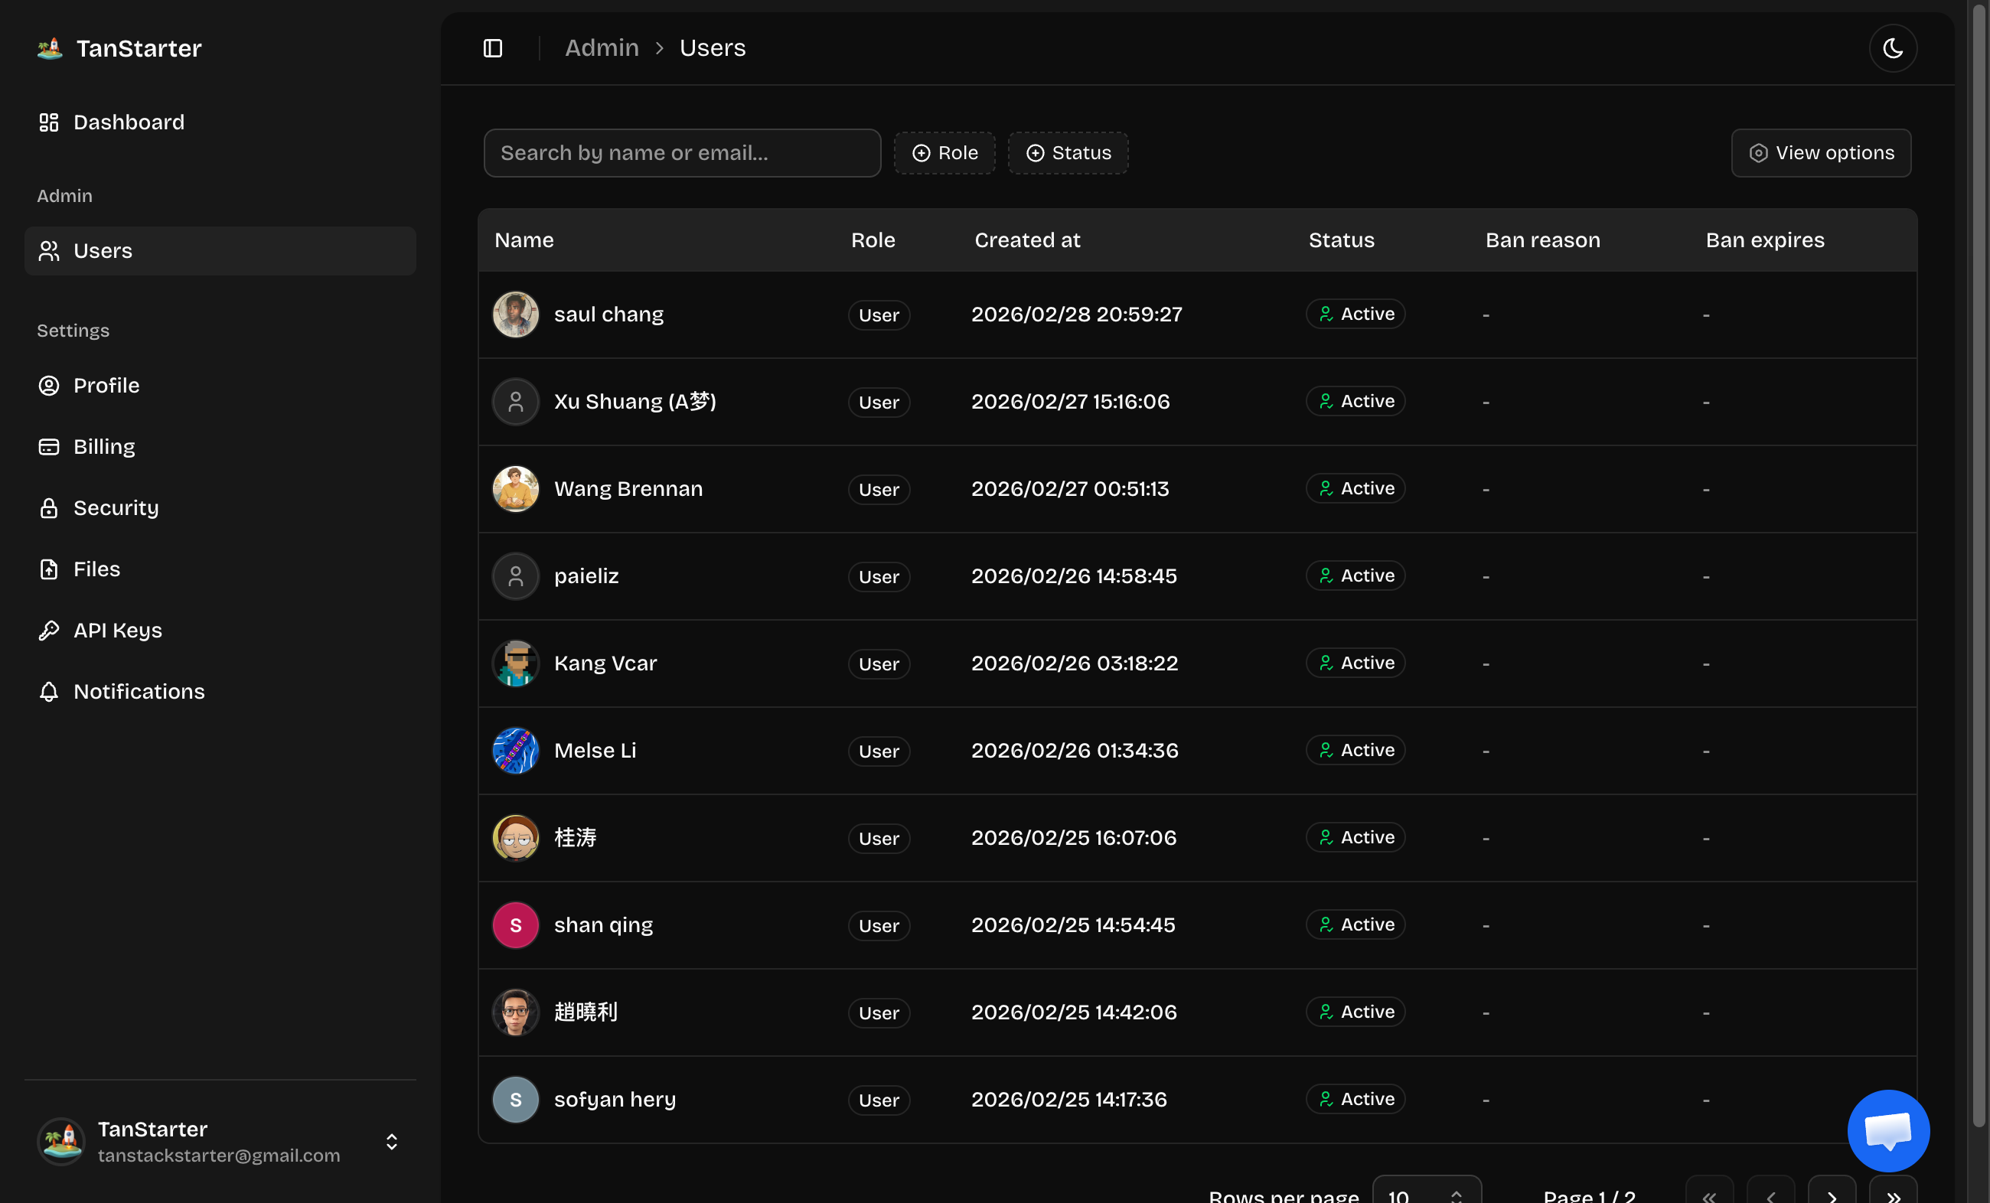Open the API Keys page
Image resolution: width=1990 pixels, height=1203 pixels.
click(x=118, y=630)
